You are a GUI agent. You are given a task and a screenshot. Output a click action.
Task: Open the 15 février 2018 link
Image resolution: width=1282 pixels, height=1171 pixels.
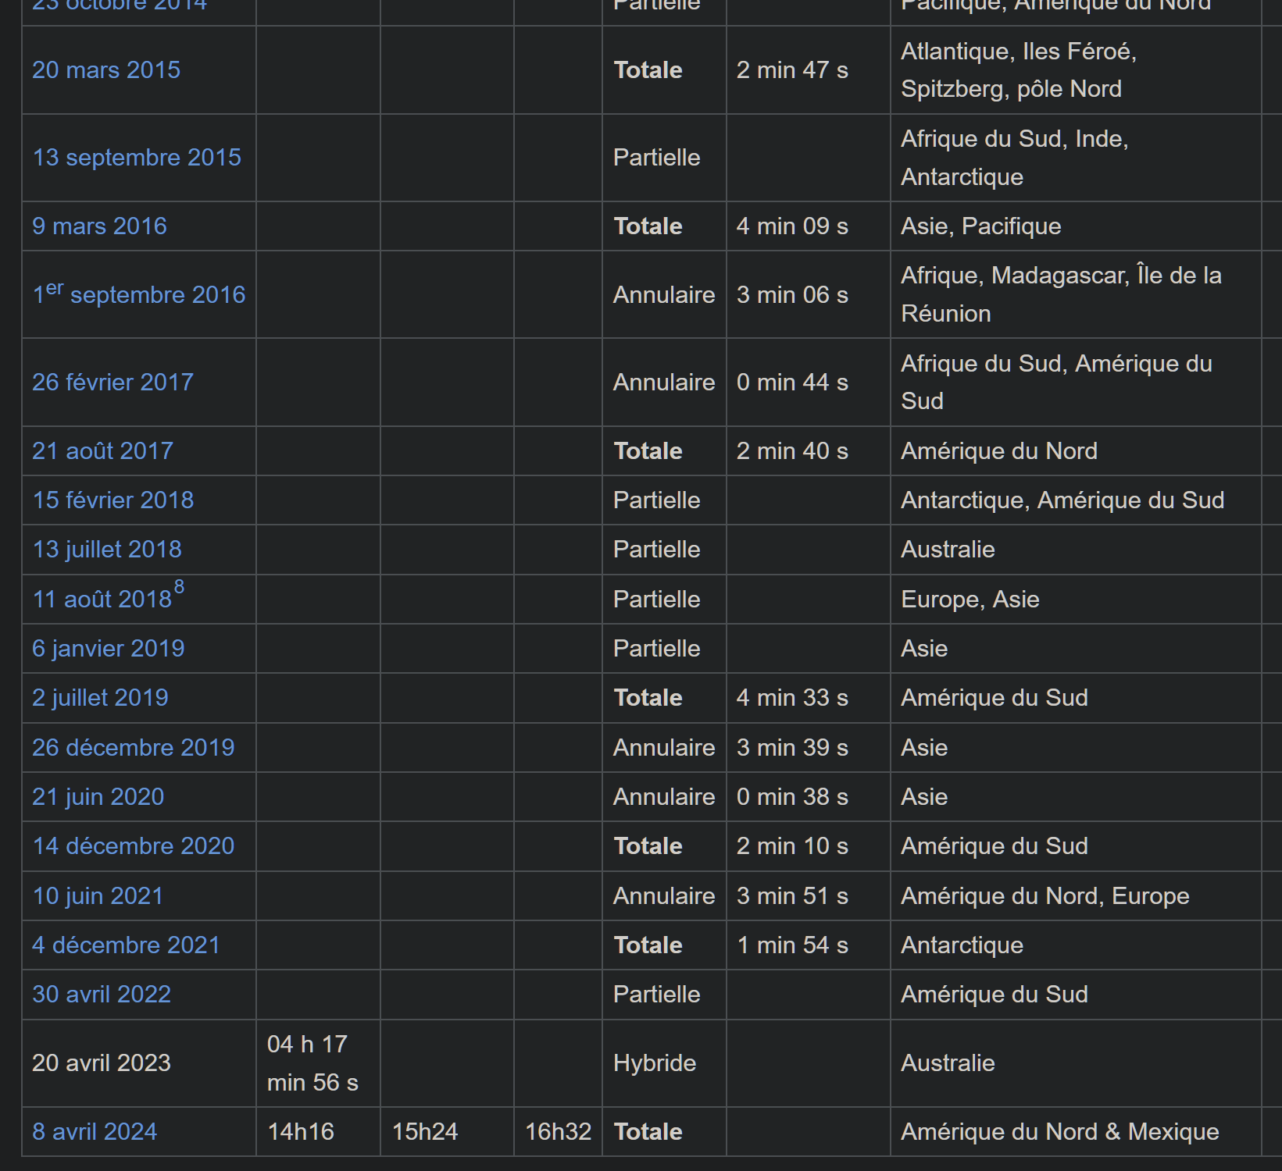tap(112, 500)
